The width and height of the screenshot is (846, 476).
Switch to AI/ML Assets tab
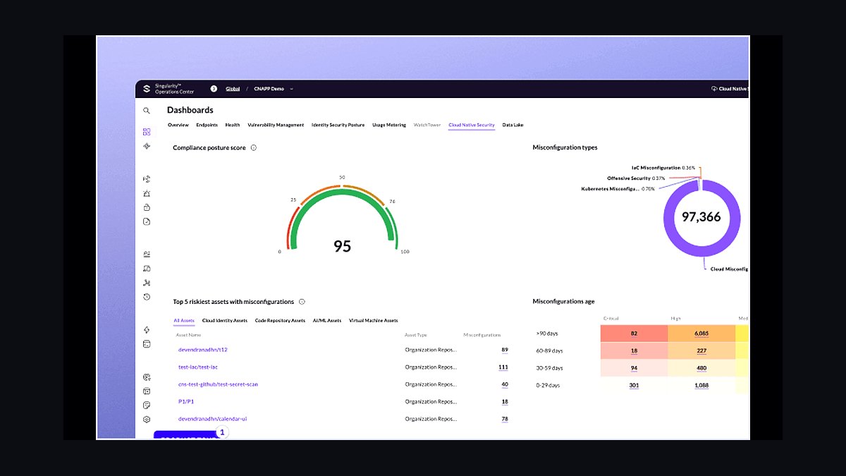click(327, 320)
